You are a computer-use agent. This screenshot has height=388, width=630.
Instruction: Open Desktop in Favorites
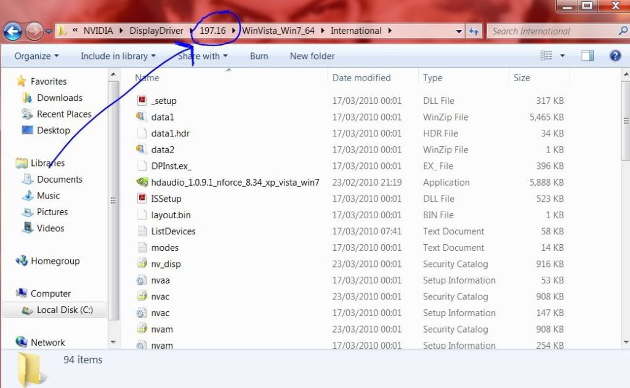54,130
